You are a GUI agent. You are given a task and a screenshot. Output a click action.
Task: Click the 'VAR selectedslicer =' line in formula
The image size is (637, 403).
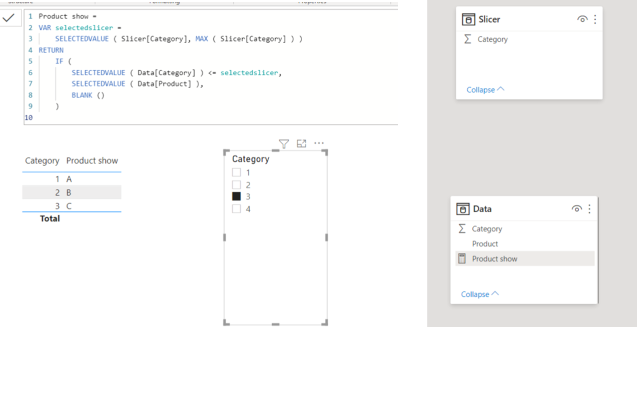[x=80, y=27]
